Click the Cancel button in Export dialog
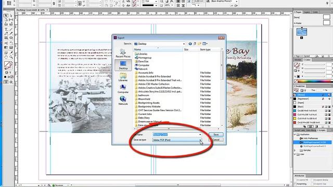Viewport: 333px width, 187px height. [216, 140]
